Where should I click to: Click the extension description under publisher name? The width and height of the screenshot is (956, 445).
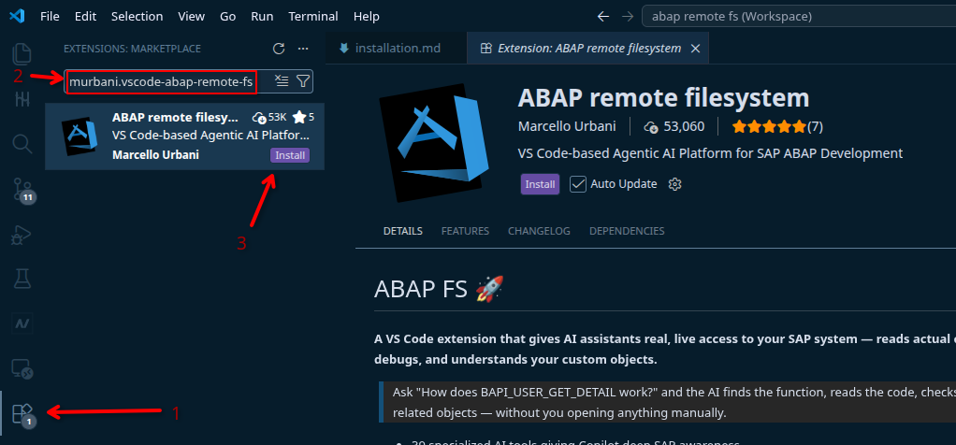click(x=710, y=153)
